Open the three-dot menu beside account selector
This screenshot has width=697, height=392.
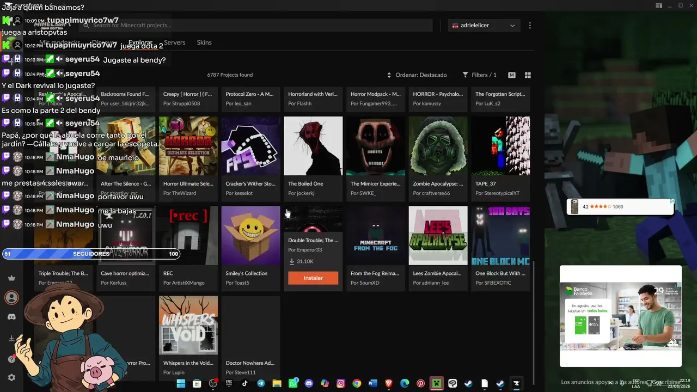click(530, 26)
